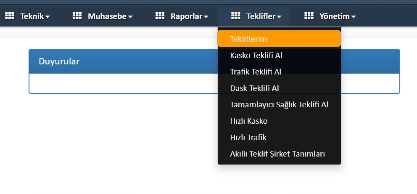Open Hızlı Kasko
Image resolution: width=417 pixels, height=194 pixels.
coord(249,121)
